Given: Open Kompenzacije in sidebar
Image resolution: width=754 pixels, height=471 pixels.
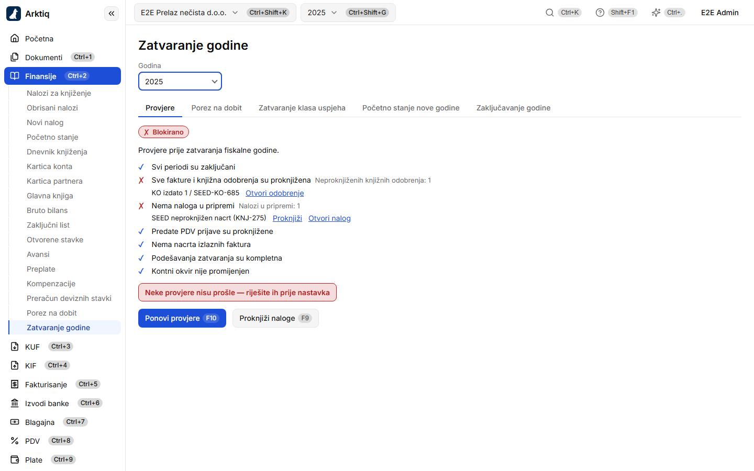Looking at the screenshot, I should [x=65, y=284].
